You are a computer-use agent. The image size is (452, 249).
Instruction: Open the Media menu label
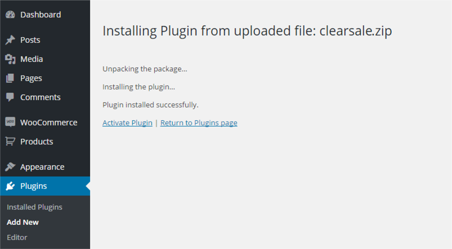32,59
